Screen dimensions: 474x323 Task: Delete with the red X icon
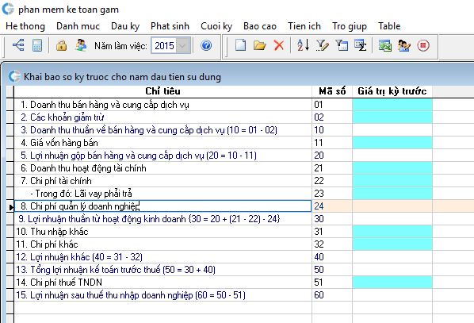(279, 45)
